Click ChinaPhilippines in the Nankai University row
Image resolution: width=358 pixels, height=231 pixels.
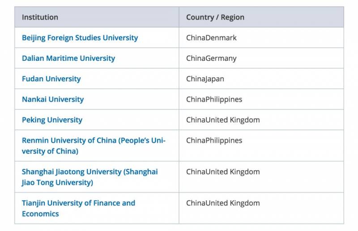click(214, 100)
